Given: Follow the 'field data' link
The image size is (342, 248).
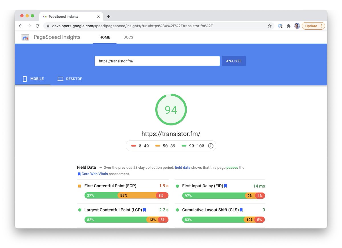Looking at the screenshot, I should coord(182,168).
